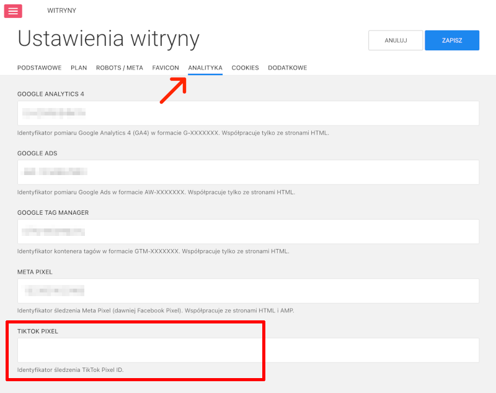Switch to the PODSTAWOWE tab

point(39,68)
